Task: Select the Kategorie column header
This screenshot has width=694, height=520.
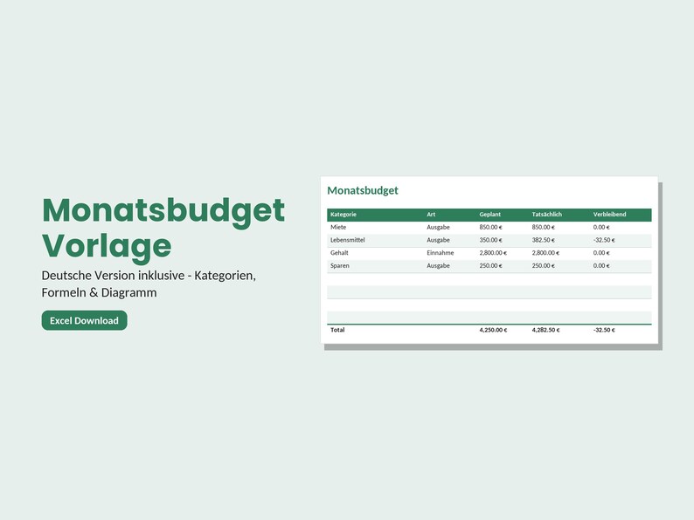Action: coord(343,215)
